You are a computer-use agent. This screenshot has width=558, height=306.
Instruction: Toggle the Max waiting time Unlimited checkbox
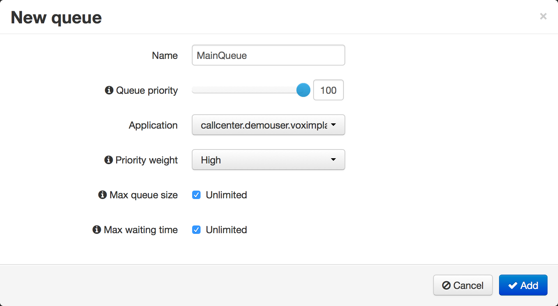coord(196,230)
